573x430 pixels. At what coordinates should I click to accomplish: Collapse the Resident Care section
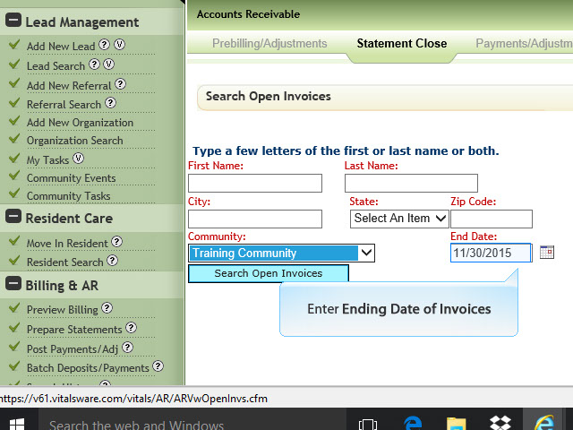[13, 218]
